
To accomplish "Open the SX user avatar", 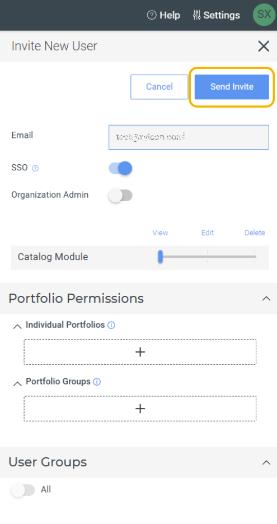I will pos(264,15).
